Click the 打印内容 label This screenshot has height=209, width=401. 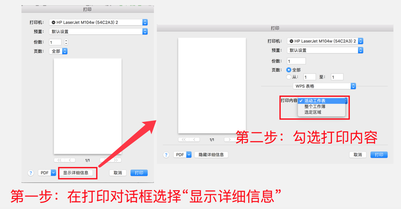click(289, 100)
